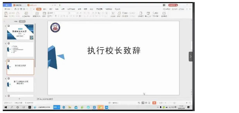Open File Explorer from the taskbar
The height and width of the screenshot is (113, 239).
(70, 107)
